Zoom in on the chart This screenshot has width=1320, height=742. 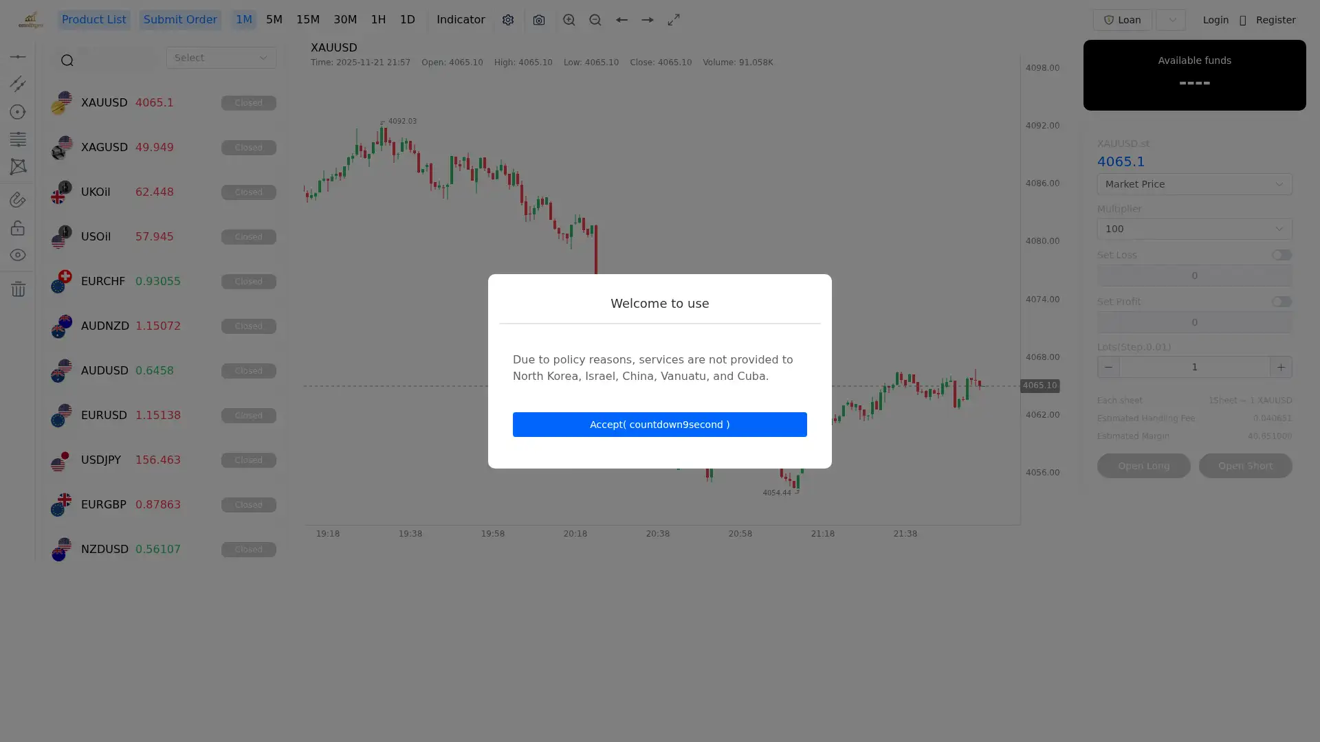pos(569,21)
